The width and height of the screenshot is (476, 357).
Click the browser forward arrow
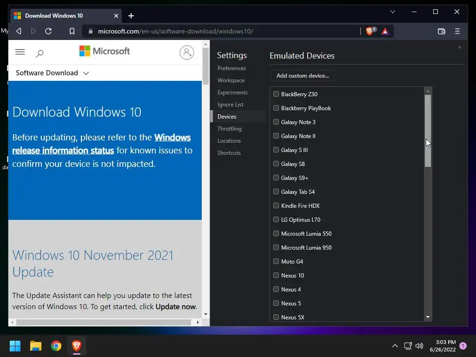(x=33, y=31)
